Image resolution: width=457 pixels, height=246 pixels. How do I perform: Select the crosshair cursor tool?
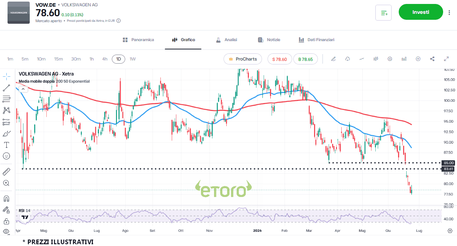pyautogui.click(x=6, y=76)
